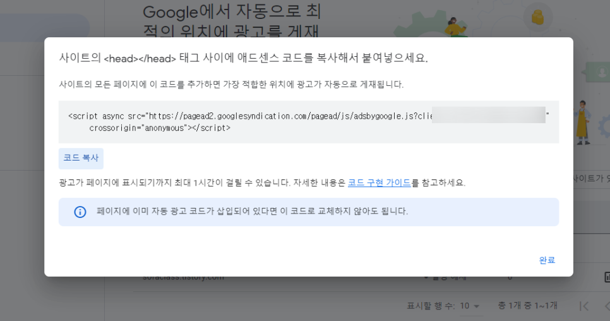Screen dimensions: 610x321
Task: Click the 표시할 행 수 label
Action: click(431, 306)
